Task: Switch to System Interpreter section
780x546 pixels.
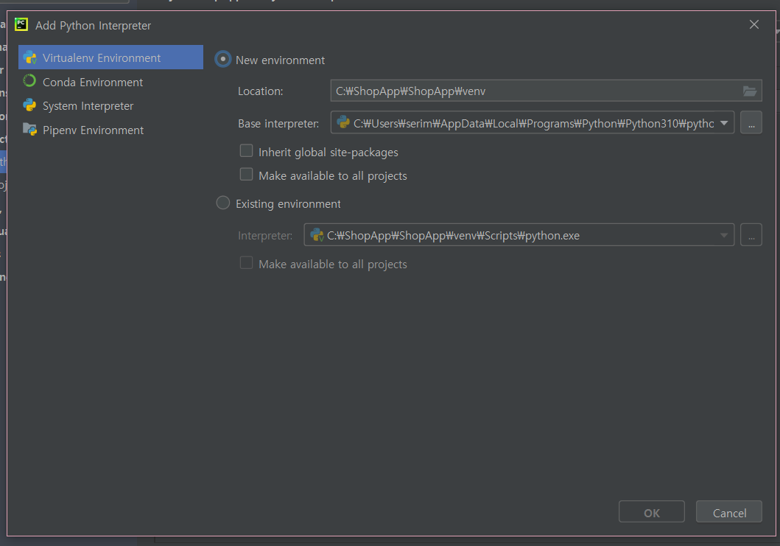Action: click(x=87, y=105)
